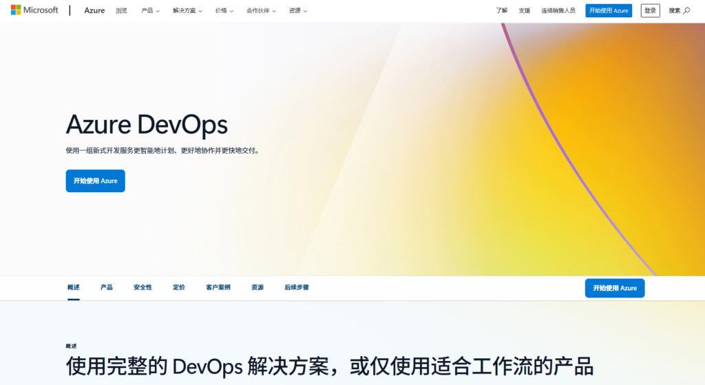
Task: Click the Microsoft logo
Action: (34, 10)
